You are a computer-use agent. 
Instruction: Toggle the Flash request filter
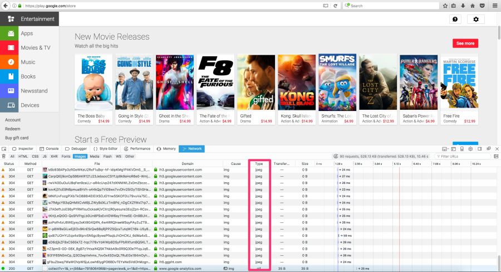[107, 157]
